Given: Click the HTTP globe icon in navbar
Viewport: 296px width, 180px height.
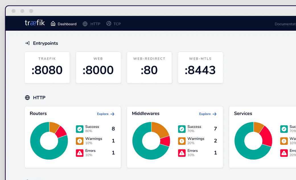Looking at the screenshot, I should (85, 24).
